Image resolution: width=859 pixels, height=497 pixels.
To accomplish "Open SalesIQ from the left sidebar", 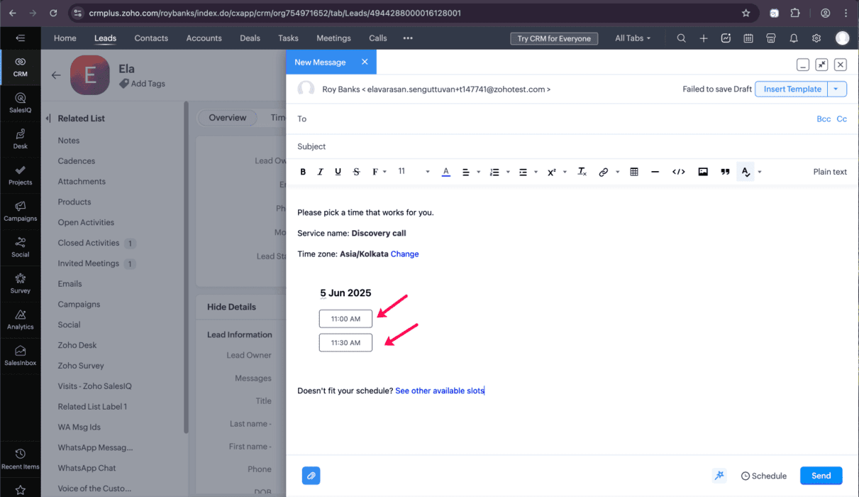I will [x=20, y=103].
